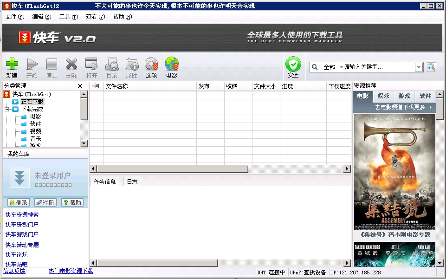This screenshot has width=446, height=279.
Task: Open the 快车资源门户 link
Action: pos(22,224)
